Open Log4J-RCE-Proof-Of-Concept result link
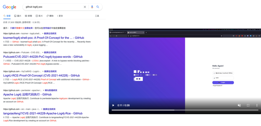This screenshot has height=126, width=261. point(41,76)
